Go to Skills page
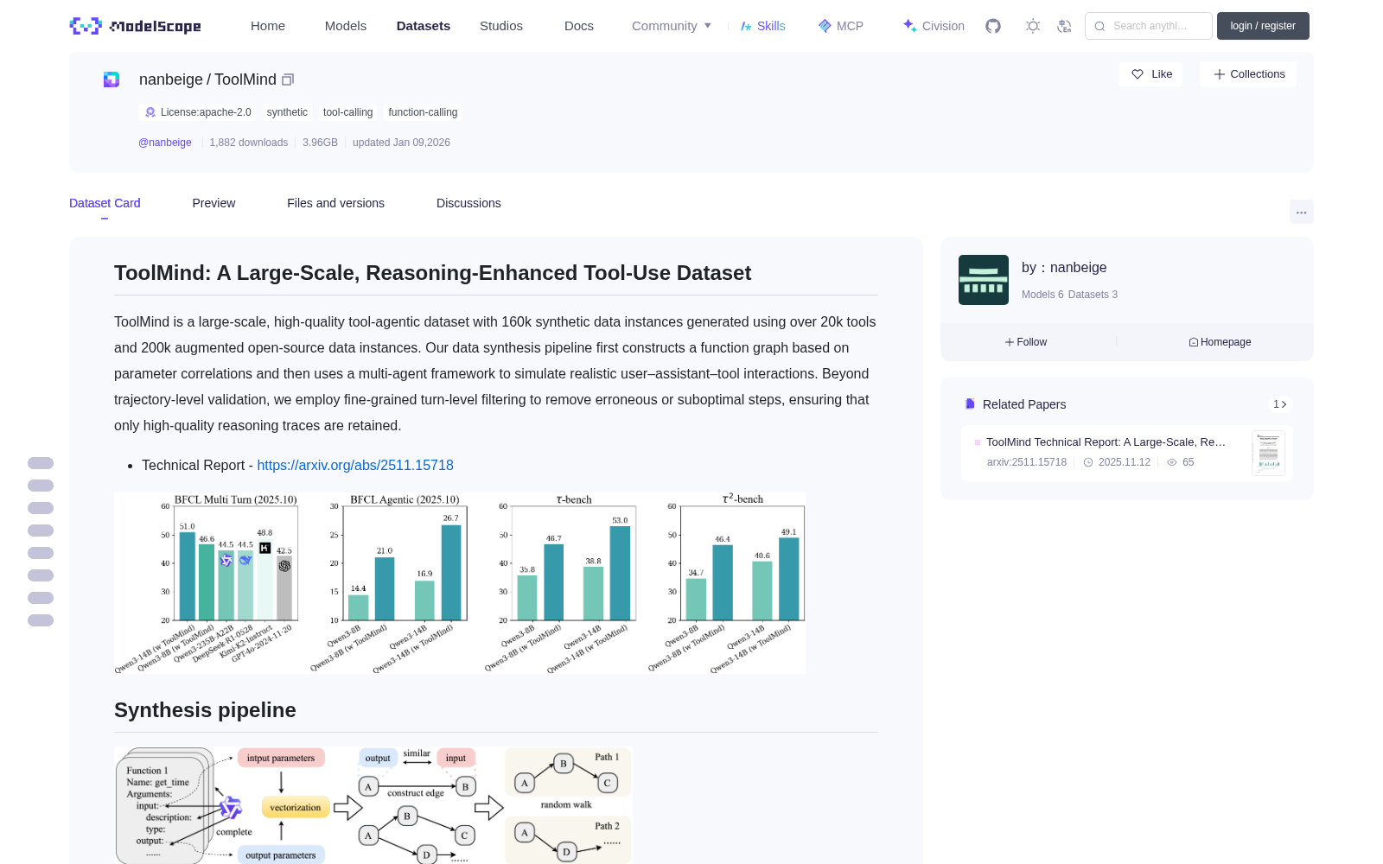The height and width of the screenshot is (864, 1383). [763, 26]
